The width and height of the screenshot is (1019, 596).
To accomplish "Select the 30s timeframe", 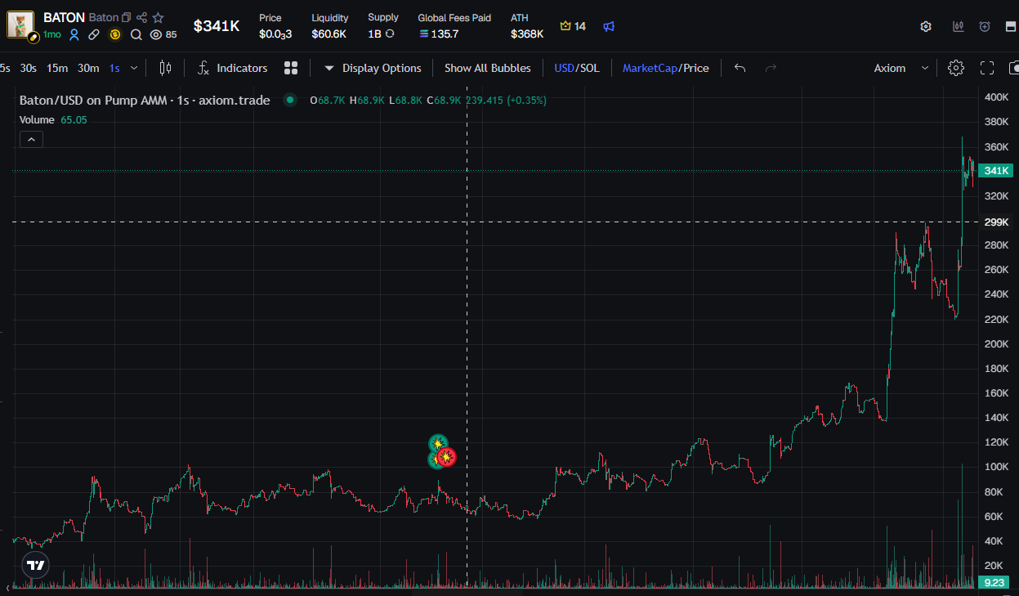I will [29, 68].
